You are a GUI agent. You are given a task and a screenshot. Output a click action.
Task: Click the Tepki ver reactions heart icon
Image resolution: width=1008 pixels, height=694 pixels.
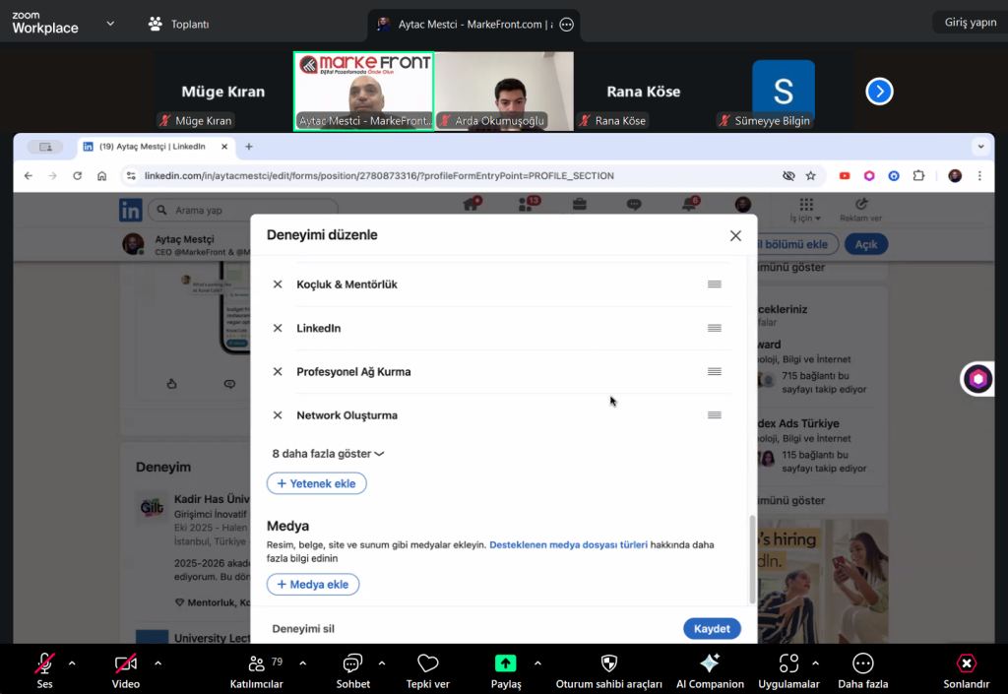tap(427, 662)
